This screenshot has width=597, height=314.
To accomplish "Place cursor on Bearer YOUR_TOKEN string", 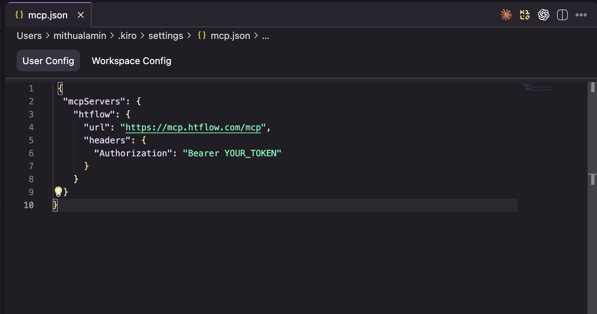I will (232, 153).
